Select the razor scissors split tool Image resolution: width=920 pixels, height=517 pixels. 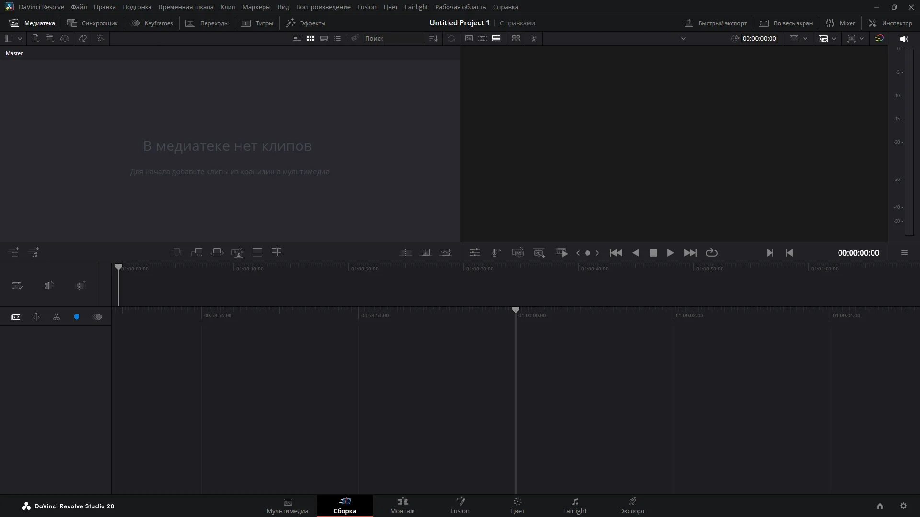pyautogui.click(x=57, y=317)
